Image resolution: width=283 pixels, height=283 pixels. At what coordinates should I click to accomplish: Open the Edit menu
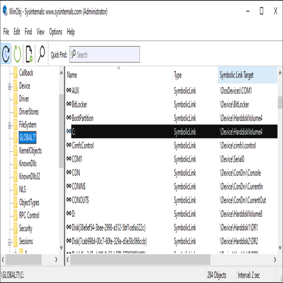click(17, 32)
